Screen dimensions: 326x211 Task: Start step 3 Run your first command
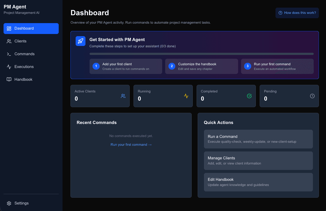(277, 66)
